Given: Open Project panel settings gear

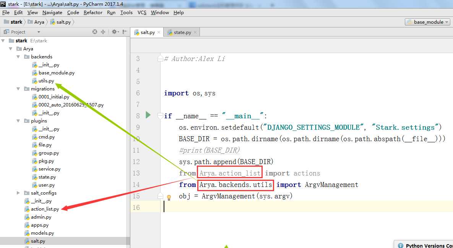Looking at the screenshot, I should click(115, 32).
